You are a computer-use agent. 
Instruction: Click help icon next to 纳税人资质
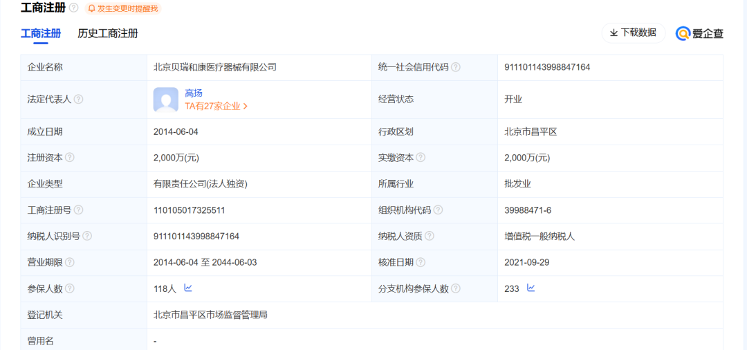[x=430, y=237]
